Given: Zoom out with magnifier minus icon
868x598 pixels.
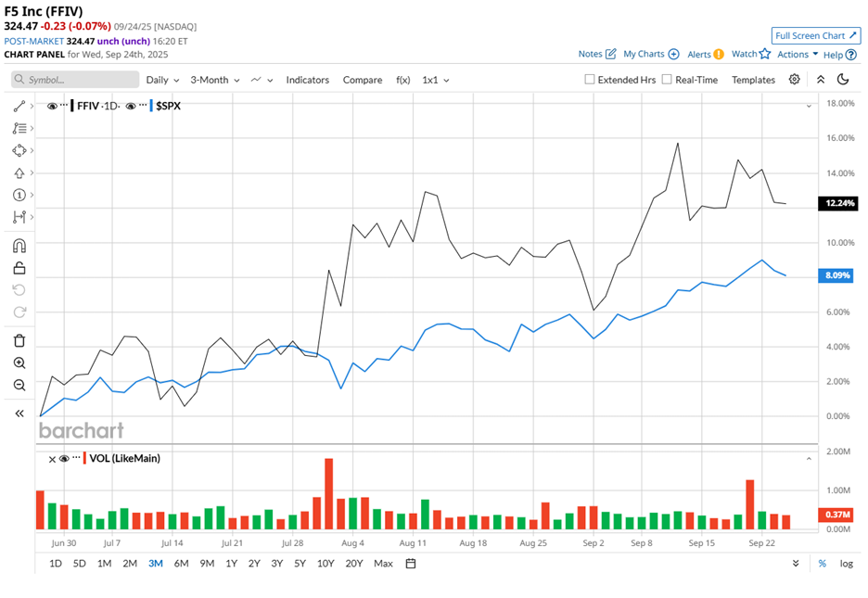Looking at the screenshot, I should click(19, 385).
